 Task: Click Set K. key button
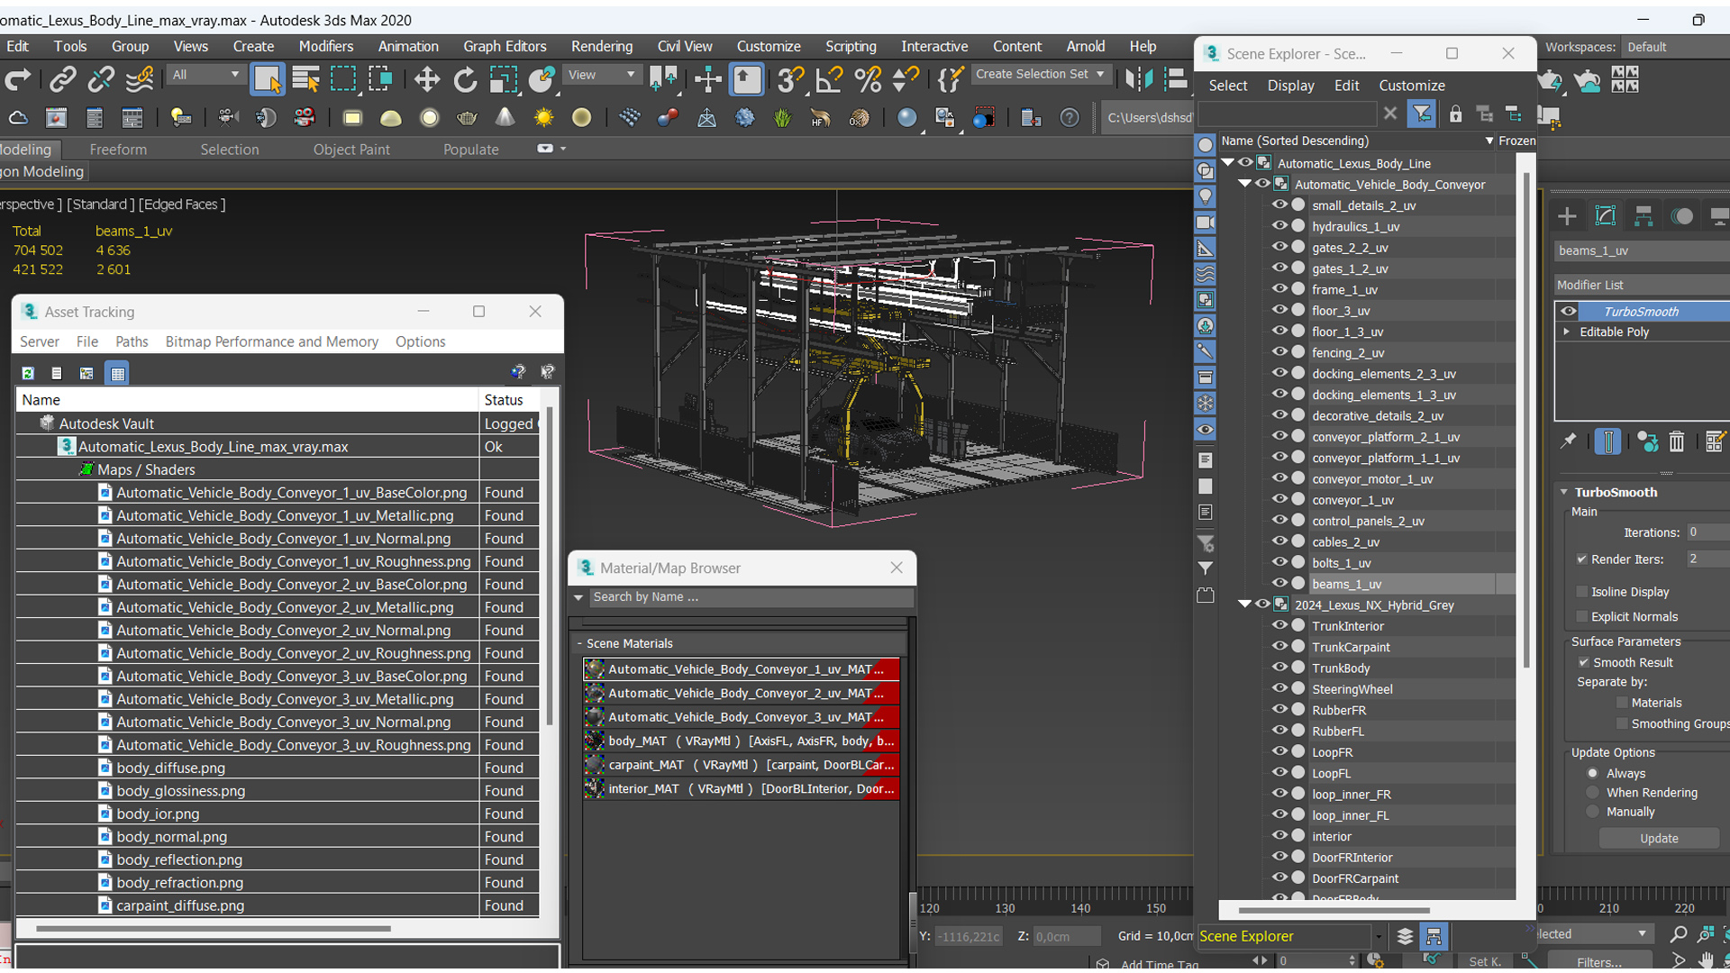click(x=1485, y=962)
